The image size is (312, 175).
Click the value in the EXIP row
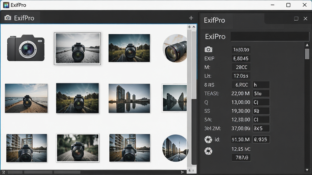241,59
